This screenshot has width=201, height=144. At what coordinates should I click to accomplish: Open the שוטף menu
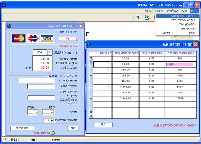[x=184, y=11]
